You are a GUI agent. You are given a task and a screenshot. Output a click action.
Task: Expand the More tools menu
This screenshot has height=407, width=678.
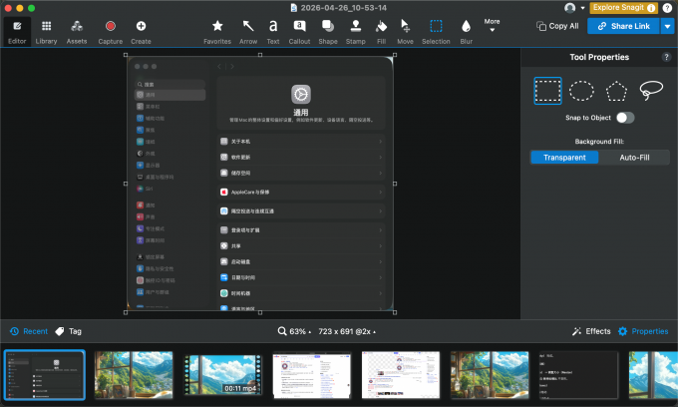[493, 25]
